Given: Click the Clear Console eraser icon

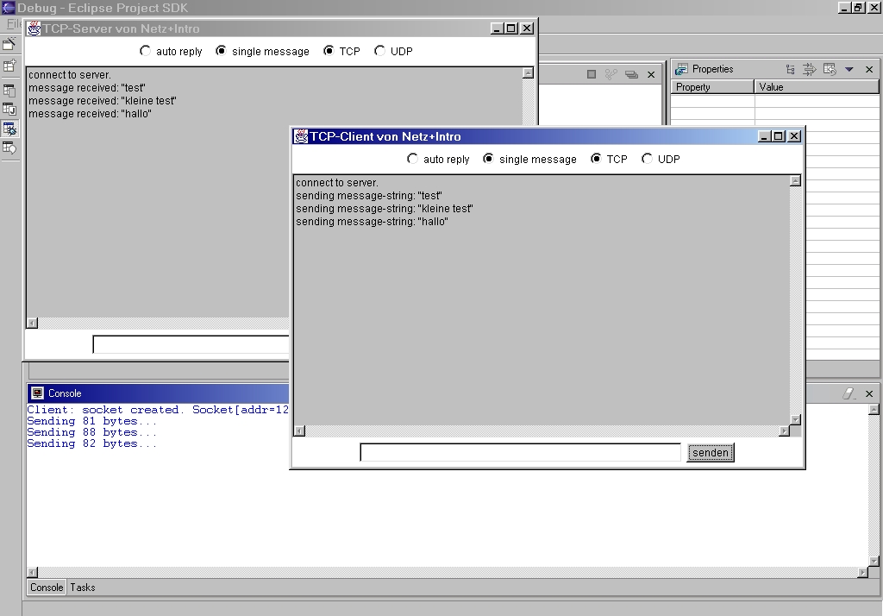Looking at the screenshot, I should click(x=849, y=393).
